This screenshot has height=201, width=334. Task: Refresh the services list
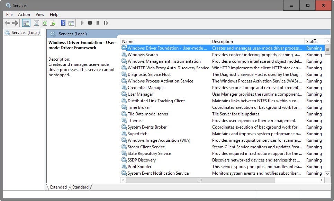click(x=44, y=23)
